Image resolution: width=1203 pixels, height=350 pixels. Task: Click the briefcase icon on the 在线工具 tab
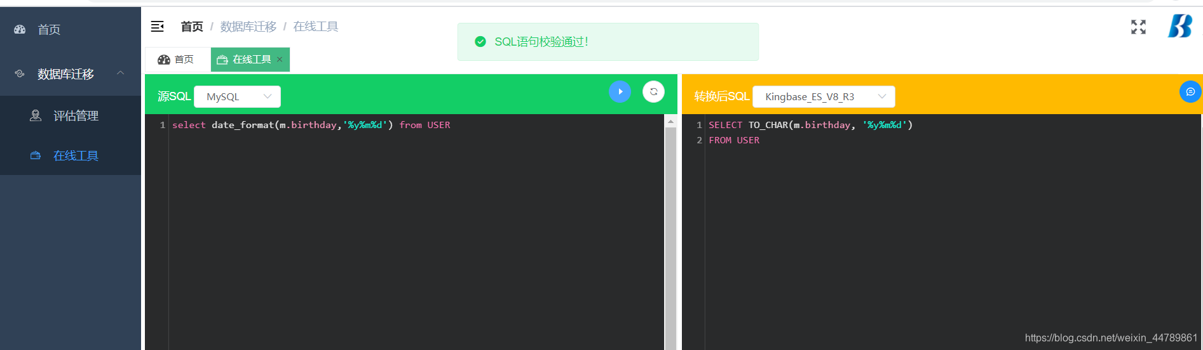tap(222, 60)
